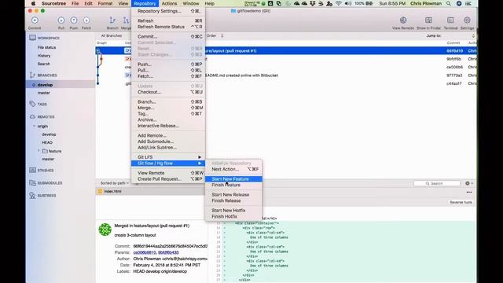The height and width of the screenshot is (283, 503).
Task: Click the Apple menu icon
Action: click(x=33, y=3)
